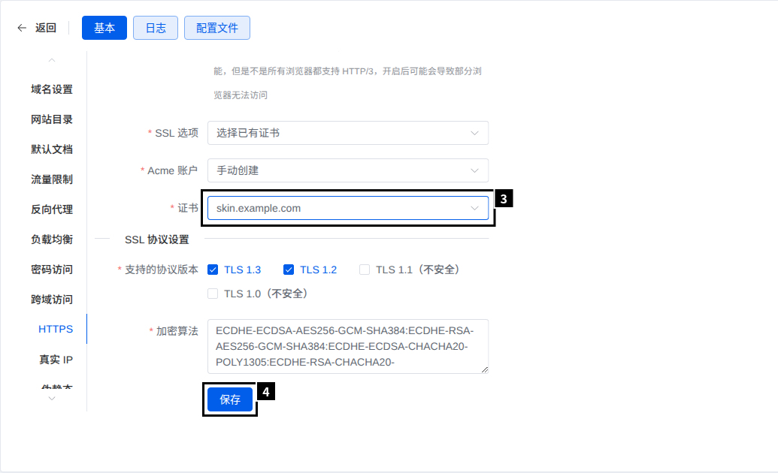778x473 pixels.
Task: Click the SSL 协议设置 section heading
Action: click(157, 240)
